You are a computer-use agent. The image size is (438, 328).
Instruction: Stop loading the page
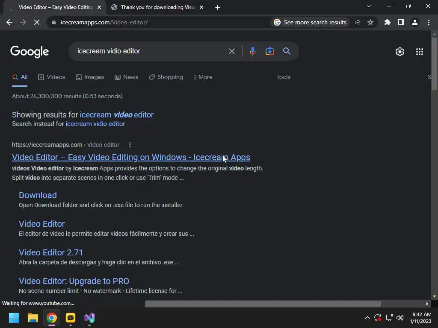point(37,22)
